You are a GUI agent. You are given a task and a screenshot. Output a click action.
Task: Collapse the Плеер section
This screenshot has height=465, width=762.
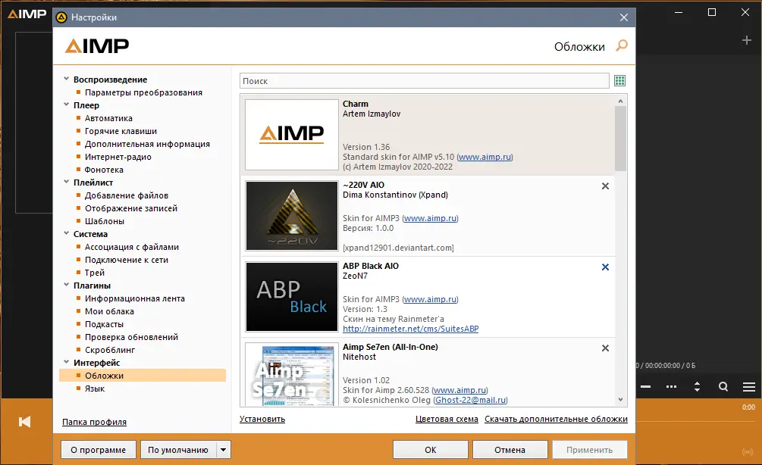coord(66,105)
